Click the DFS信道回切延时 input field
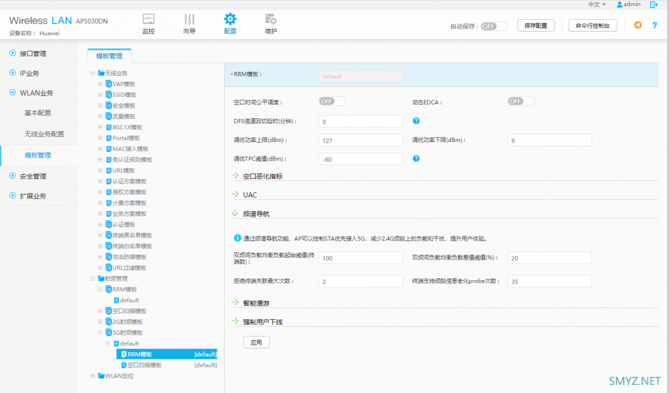The height and width of the screenshot is (393, 669). pos(361,121)
